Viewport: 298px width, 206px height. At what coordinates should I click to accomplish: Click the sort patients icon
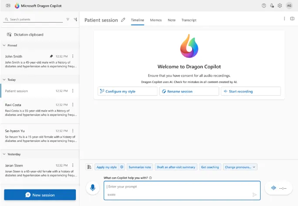tap(75, 19)
